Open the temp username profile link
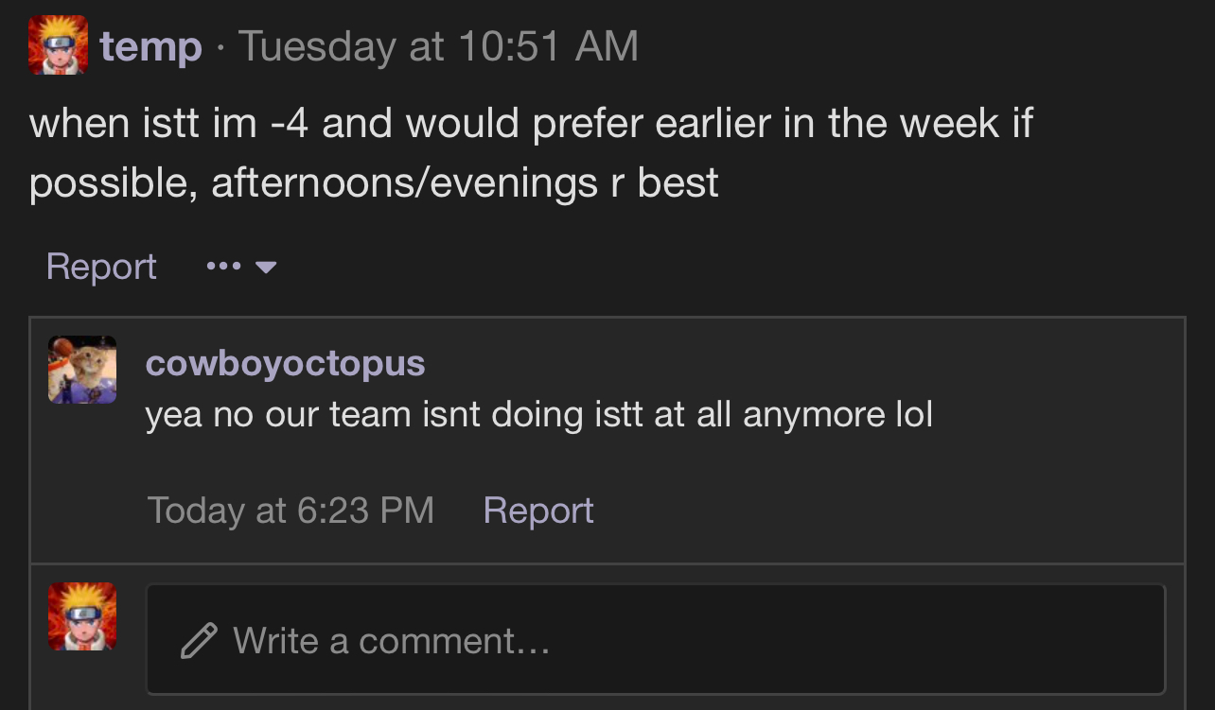 click(x=151, y=45)
